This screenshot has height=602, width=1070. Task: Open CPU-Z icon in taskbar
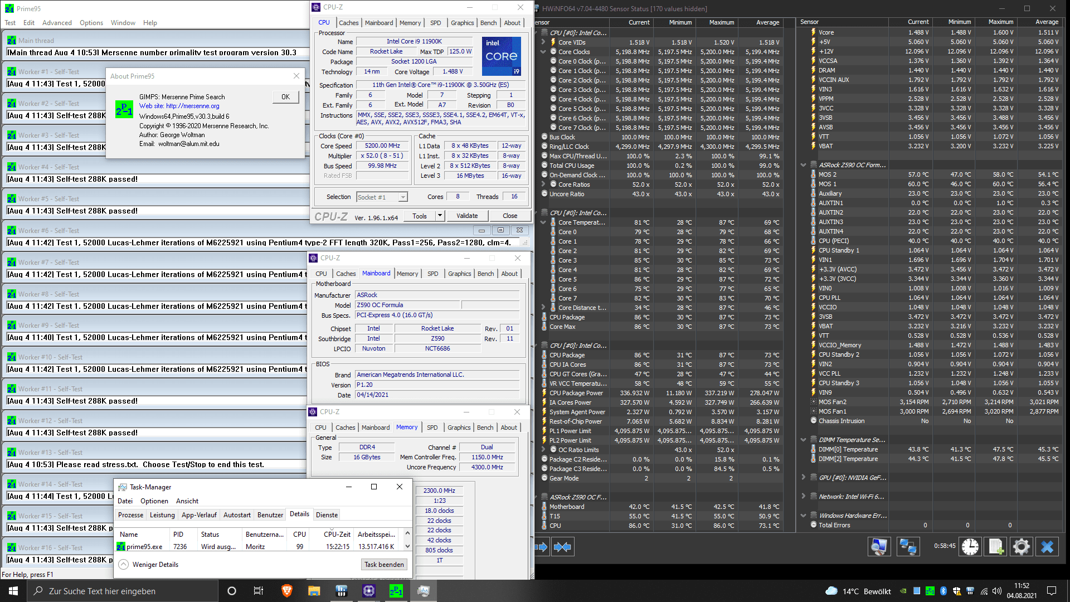369,591
